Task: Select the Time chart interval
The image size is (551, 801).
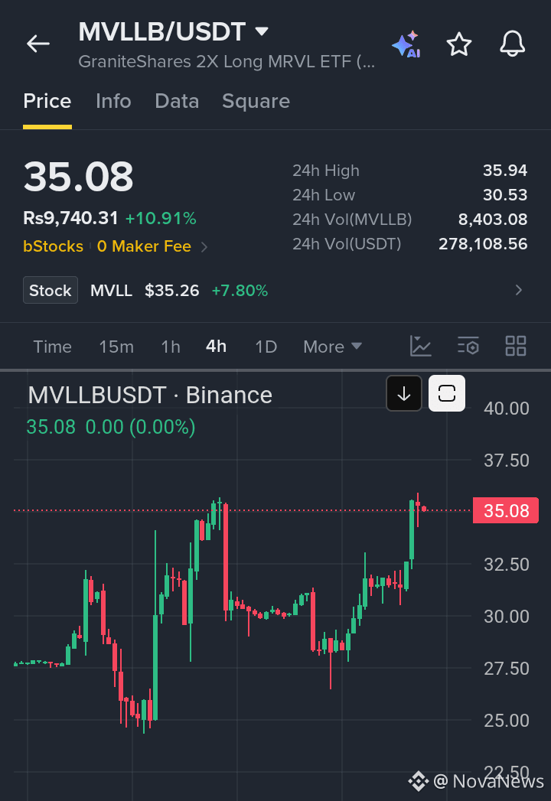Action: (52, 347)
